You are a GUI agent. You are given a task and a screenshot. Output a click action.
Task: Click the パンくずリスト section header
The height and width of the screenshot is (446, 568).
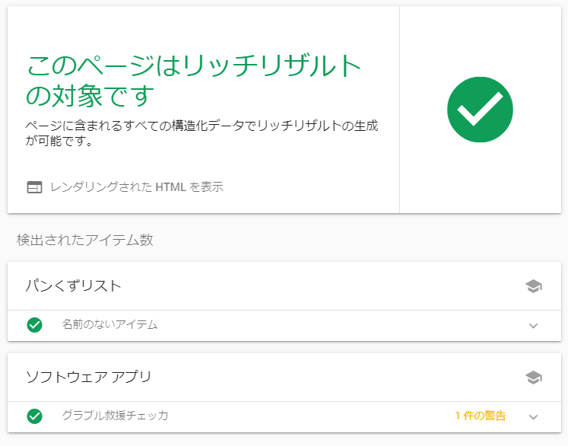click(73, 286)
